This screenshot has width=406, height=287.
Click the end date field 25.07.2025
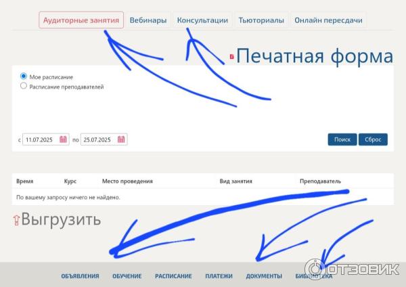click(x=104, y=139)
